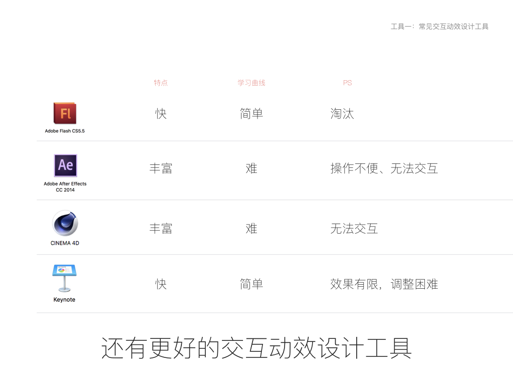Click the Adobe Flash CS5.5 icon

[65, 113]
